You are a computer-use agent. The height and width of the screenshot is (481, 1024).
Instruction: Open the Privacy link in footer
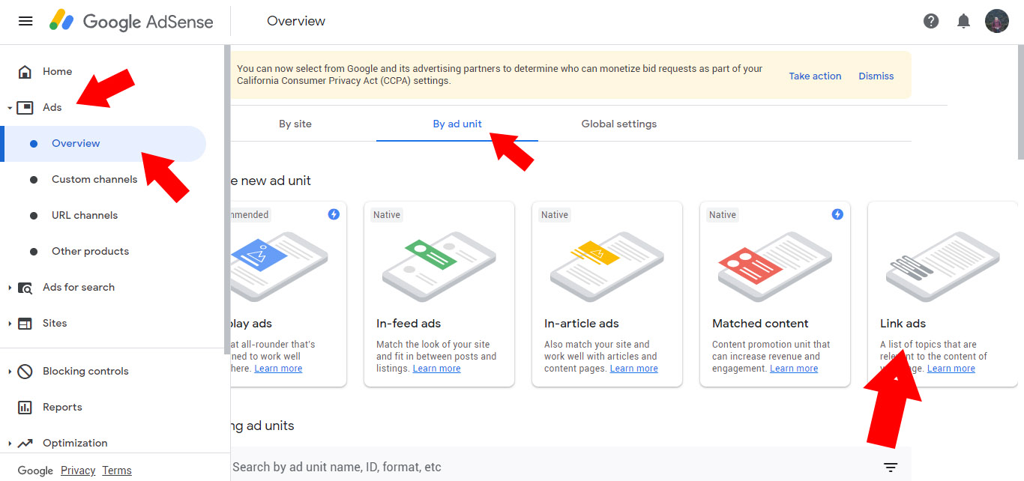[78, 471]
